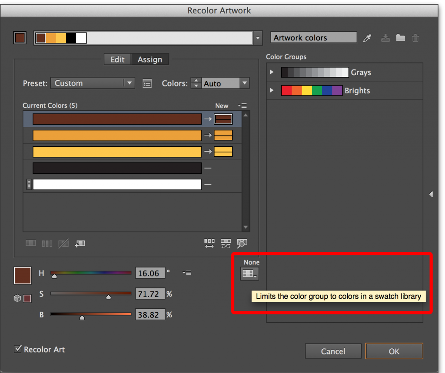Switch to the Edit tab

117,59
